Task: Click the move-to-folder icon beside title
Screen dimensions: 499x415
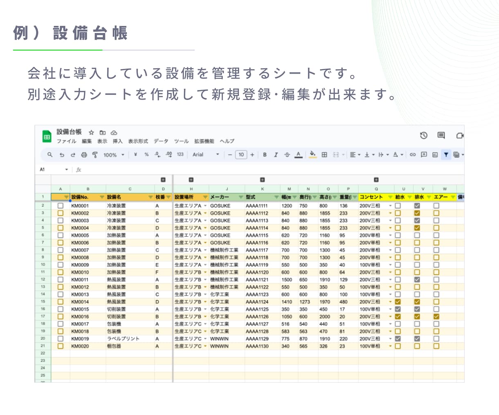Action: pyautogui.click(x=103, y=132)
